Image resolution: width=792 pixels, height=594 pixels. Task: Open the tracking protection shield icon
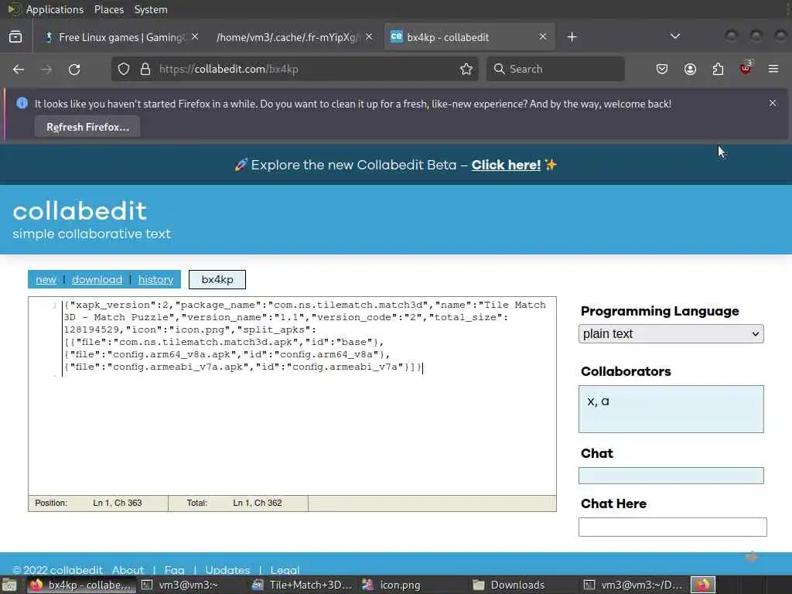[x=124, y=69]
